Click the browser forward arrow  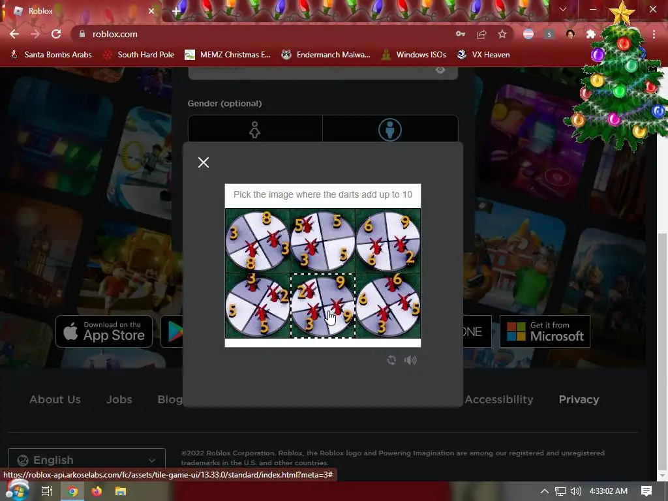pyautogui.click(x=35, y=34)
